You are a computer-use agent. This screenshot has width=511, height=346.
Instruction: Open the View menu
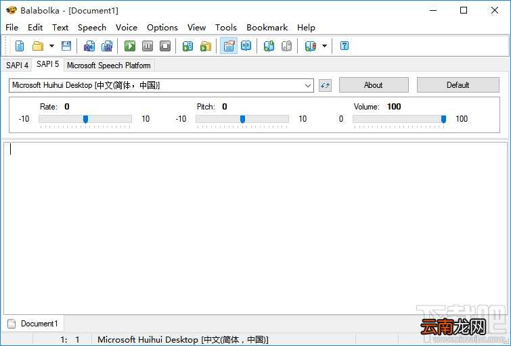click(x=196, y=28)
